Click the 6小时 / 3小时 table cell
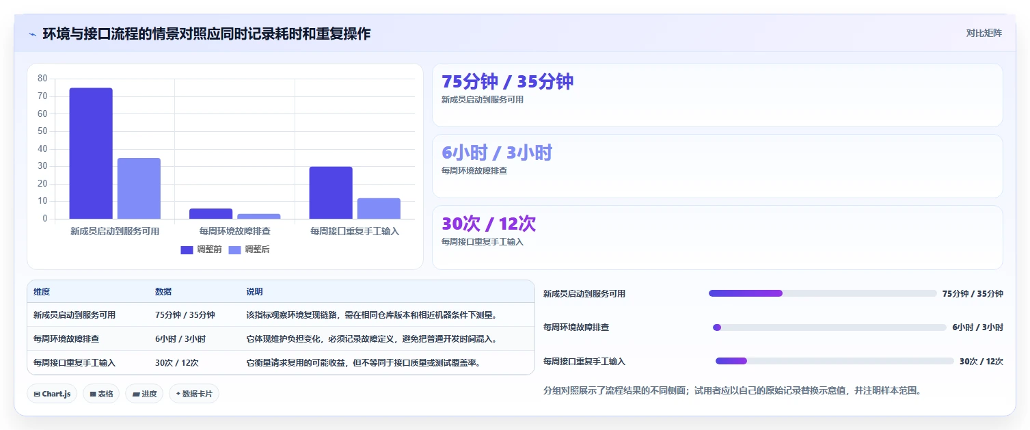The height and width of the screenshot is (430, 1030). [x=180, y=339]
